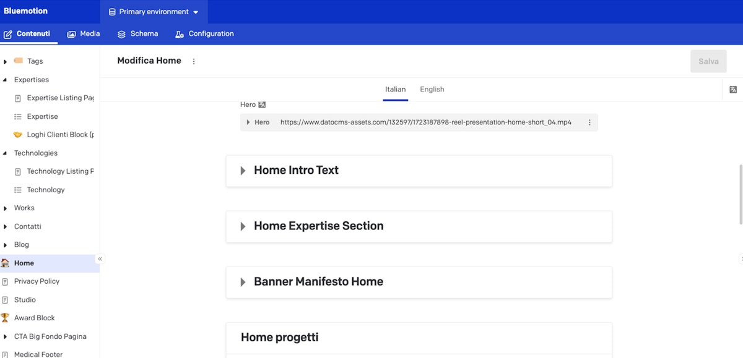Image resolution: width=743 pixels, height=358 pixels.
Task: Expand the Works tree group
Action: coord(6,208)
